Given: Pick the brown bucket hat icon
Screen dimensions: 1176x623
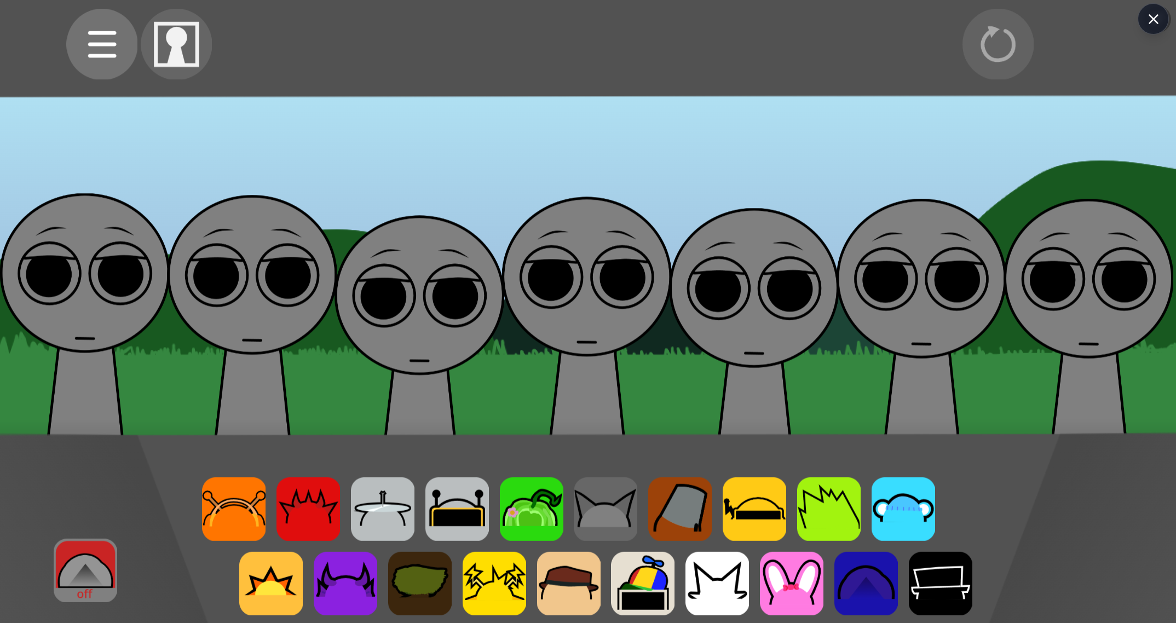Looking at the screenshot, I should click(x=680, y=509).
